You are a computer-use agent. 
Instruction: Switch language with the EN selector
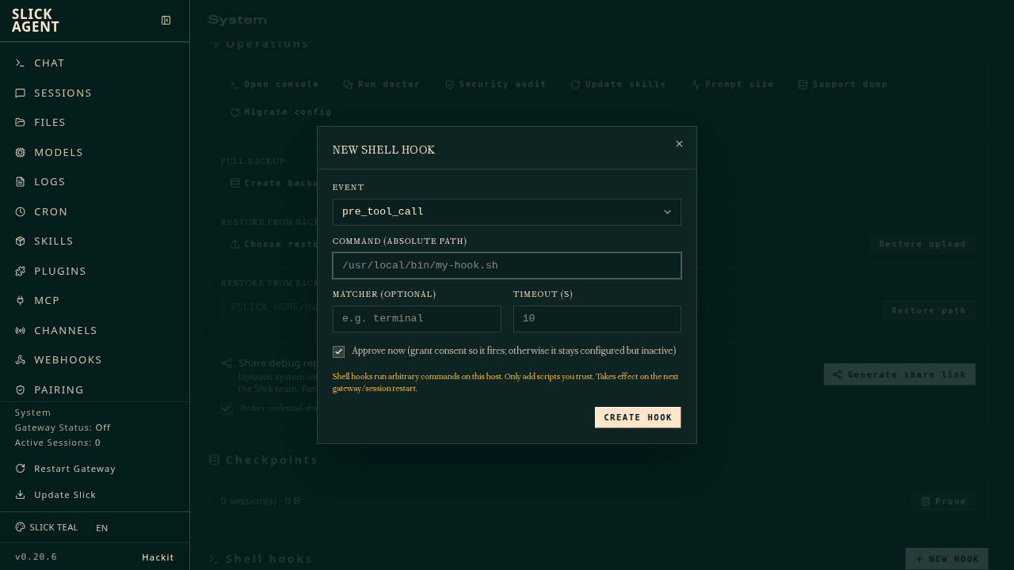[102, 528]
